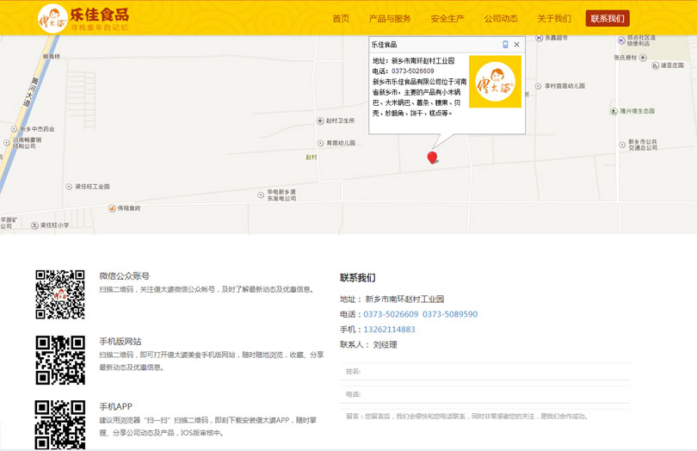Image resolution: width=697 pixels, height=451 pixels.
Task: Click the 伟炖食府 restaurant map icon
Action: (x=112, y=208)
